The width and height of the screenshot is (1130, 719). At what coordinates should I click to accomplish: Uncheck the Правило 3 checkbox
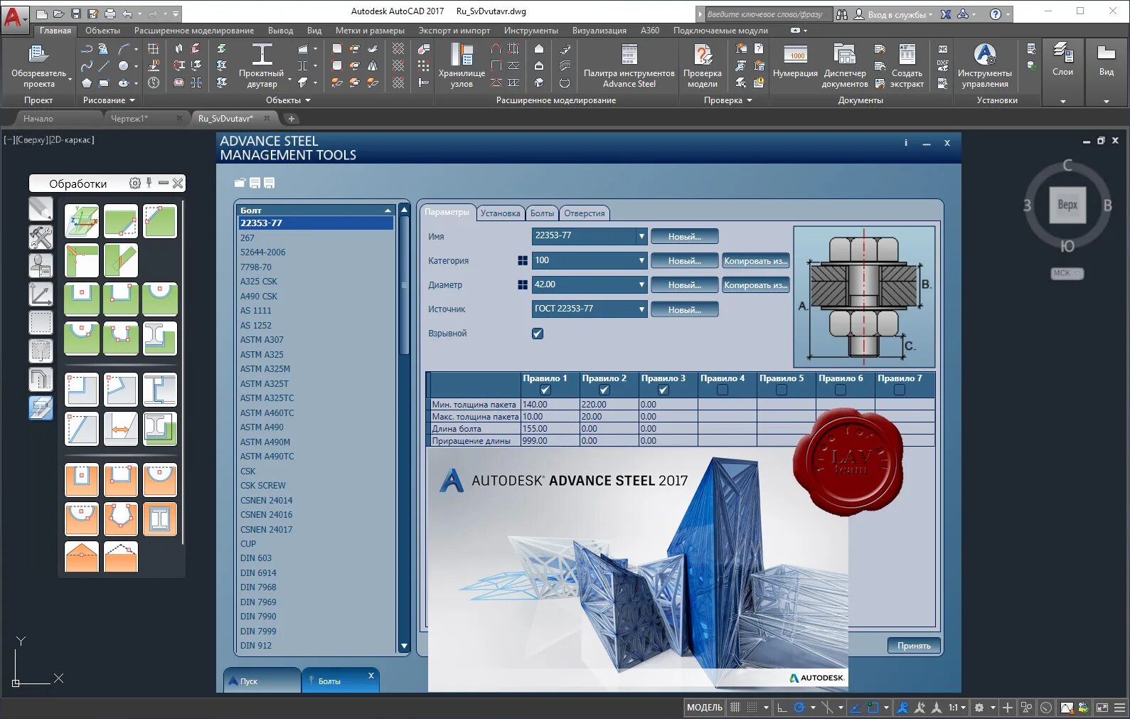[x=663, y=390]
